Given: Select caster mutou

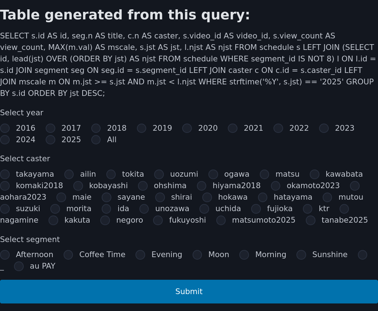Looking at the screenshot, I should 327,197.
